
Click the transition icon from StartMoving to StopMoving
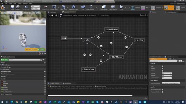111,43
